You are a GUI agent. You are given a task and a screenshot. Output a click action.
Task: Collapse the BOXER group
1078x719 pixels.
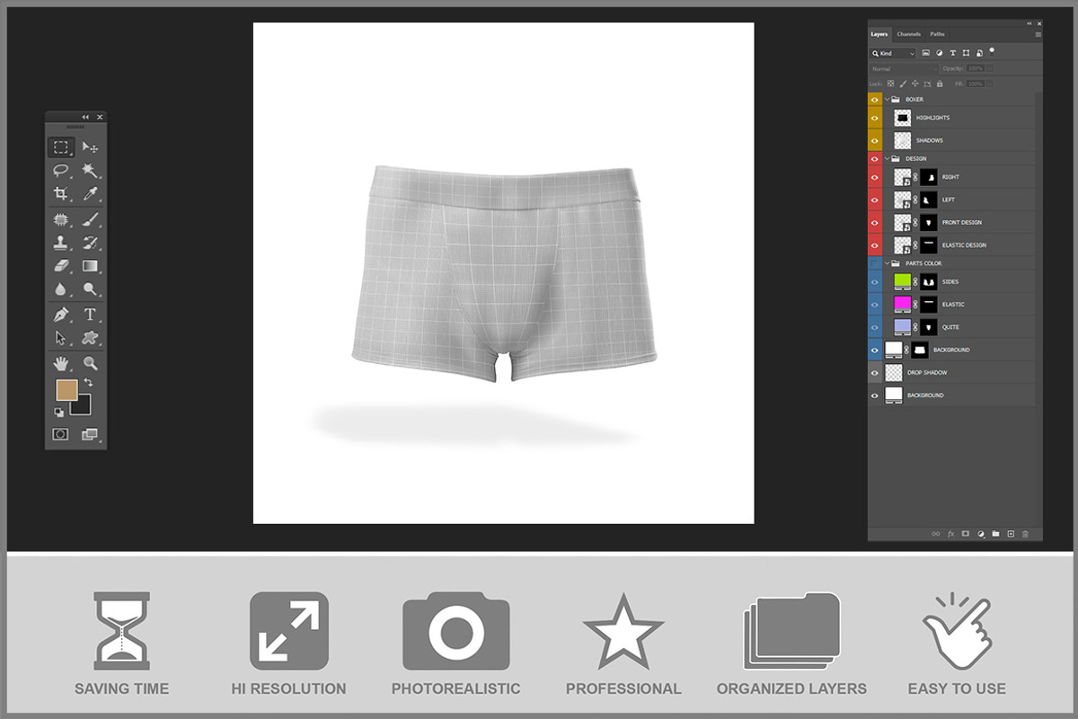point(887,100)
